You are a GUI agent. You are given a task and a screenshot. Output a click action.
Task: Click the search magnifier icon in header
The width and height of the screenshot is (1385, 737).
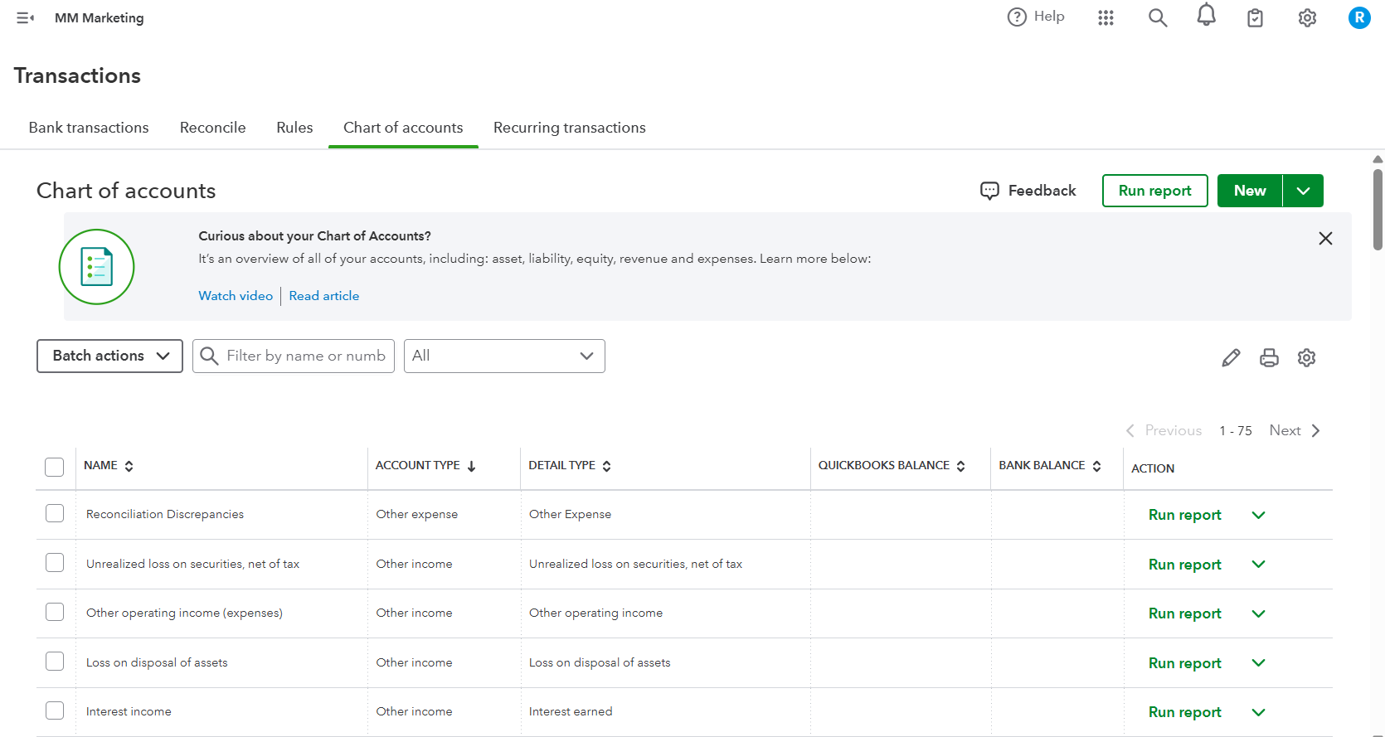(x=1158, y=17)
